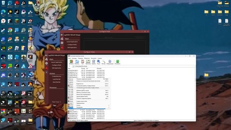Select the red application icon in front Reloaded sidebar
231x130 pixels.
(47, 68)
